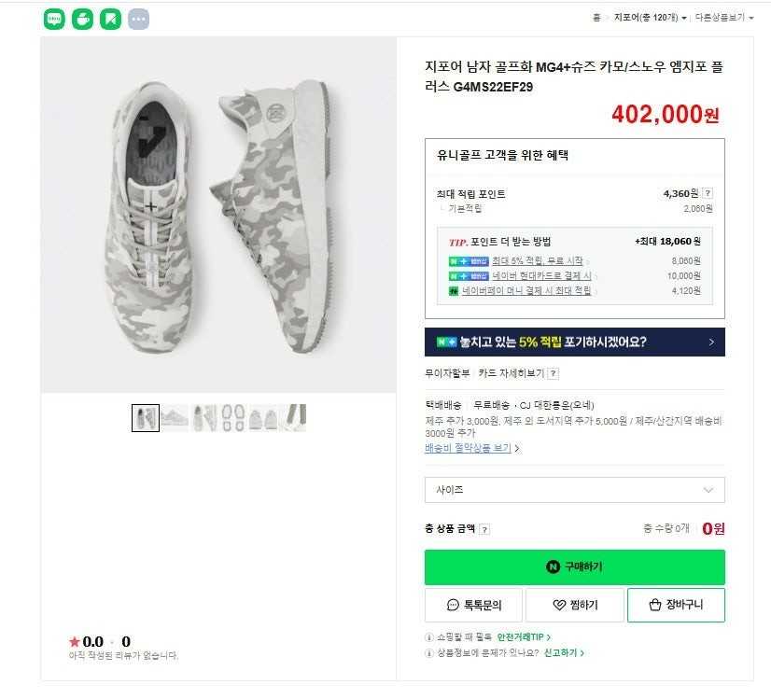The height and width of the screenshot is (699, 771).
Task: Add product to cart with 장바구니
Action: pyautogui.click(x=676, y=605)
